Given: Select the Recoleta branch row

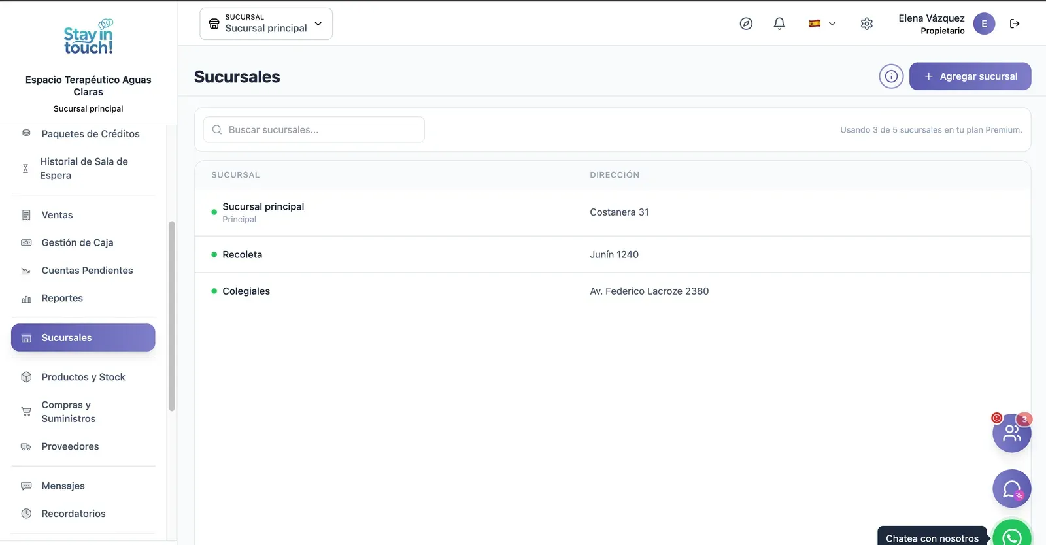Looking at the screenshot, I should [x=613, y=254].
